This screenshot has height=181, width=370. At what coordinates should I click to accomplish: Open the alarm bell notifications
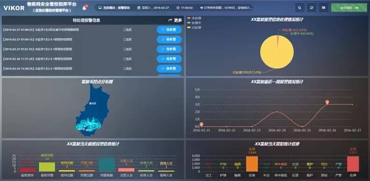pos(84,8)
